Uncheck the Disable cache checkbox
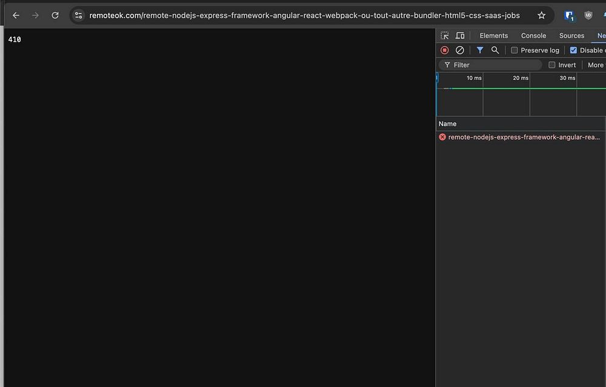The width and height of the screenshot is (606, 387). tap(573, 50)
